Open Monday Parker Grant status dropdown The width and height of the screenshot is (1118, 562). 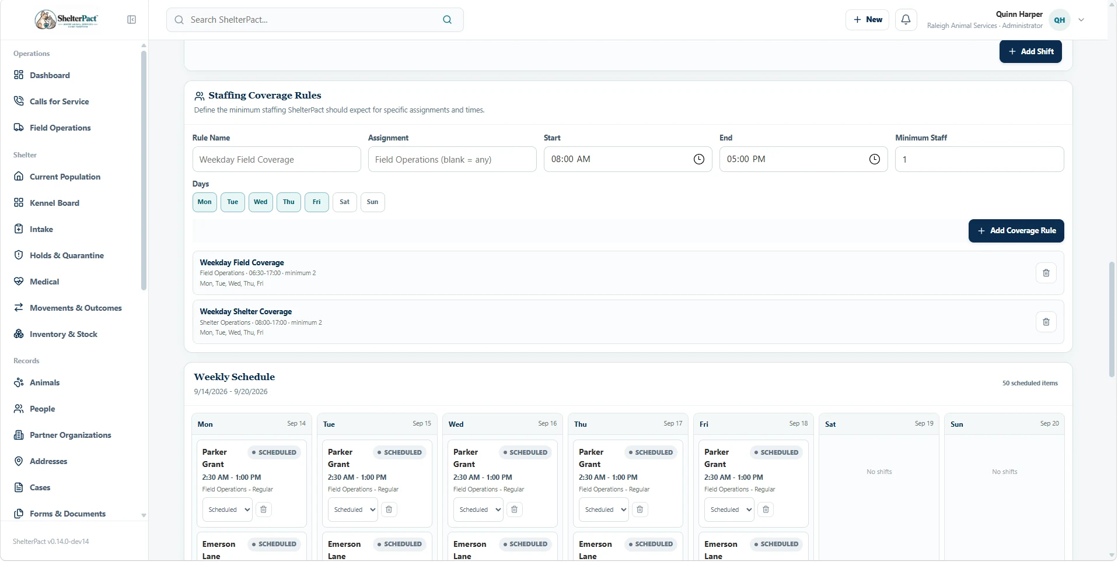[228, 510]
